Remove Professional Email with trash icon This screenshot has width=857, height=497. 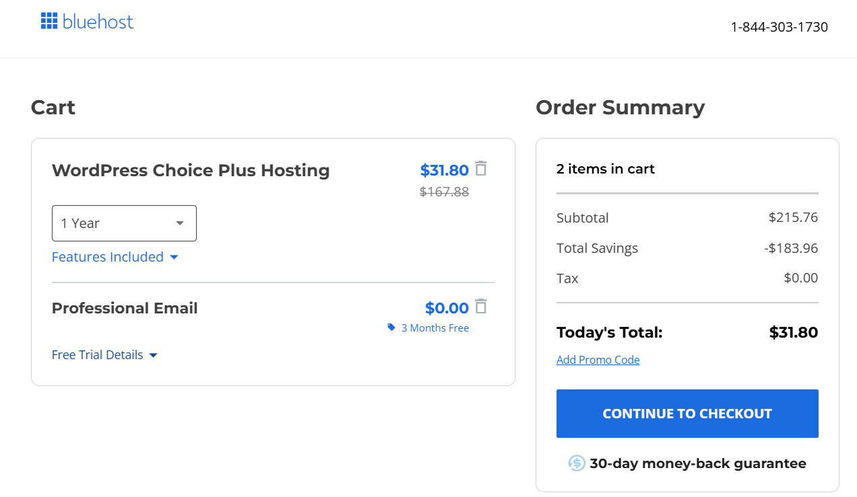[x=480, y=306]
